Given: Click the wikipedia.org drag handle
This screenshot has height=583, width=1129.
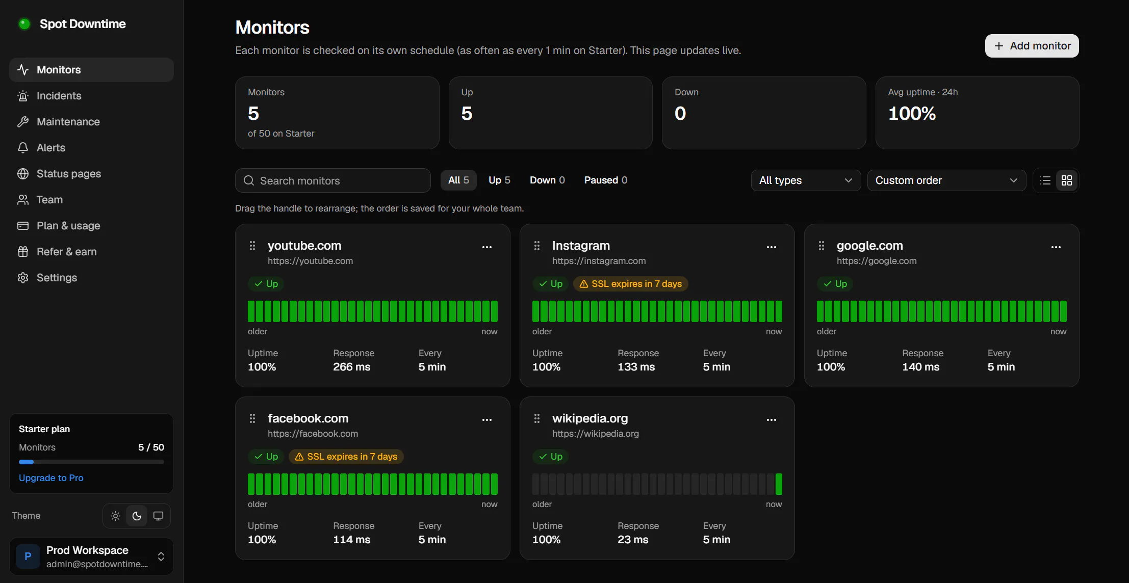Looking at the screenshot, I should 537,419.
